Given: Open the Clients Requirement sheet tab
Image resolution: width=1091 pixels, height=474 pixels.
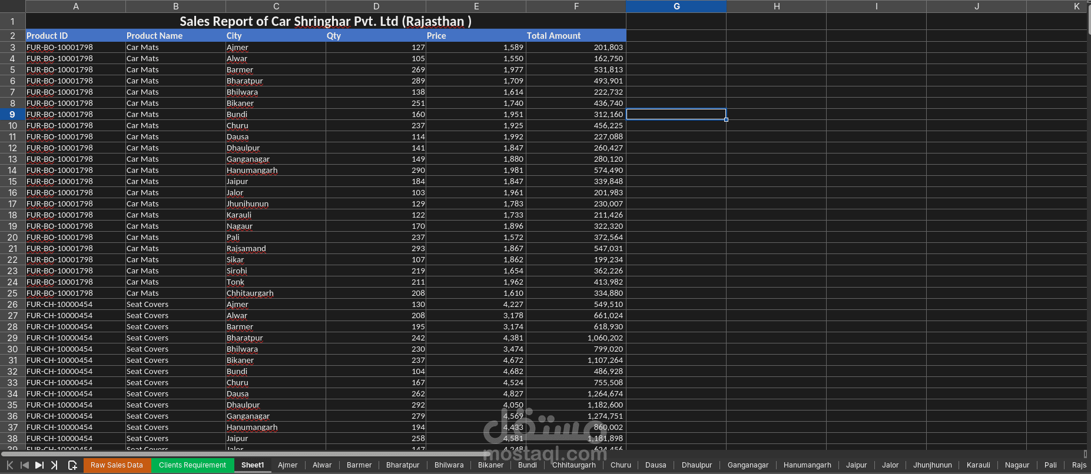Looking at the screenshot, I should point(193,465).
